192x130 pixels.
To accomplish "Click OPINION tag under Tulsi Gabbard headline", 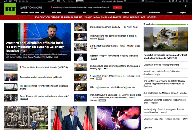I will pos(101,39).
